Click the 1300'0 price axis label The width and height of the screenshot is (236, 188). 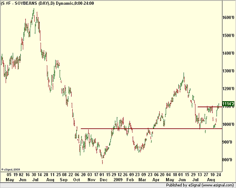pos(228,71)
